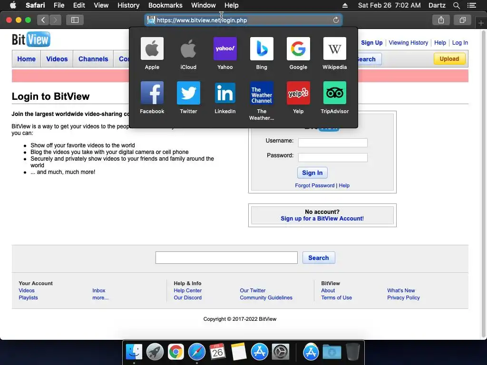Open Launchpad from the Dock
This screenshot has height=365, width=487.
click(x=155, y=352)
